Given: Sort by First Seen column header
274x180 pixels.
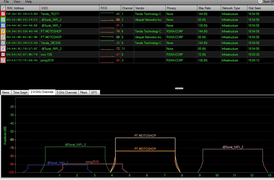Looking at the screenshot, I should tap(261, 8).
